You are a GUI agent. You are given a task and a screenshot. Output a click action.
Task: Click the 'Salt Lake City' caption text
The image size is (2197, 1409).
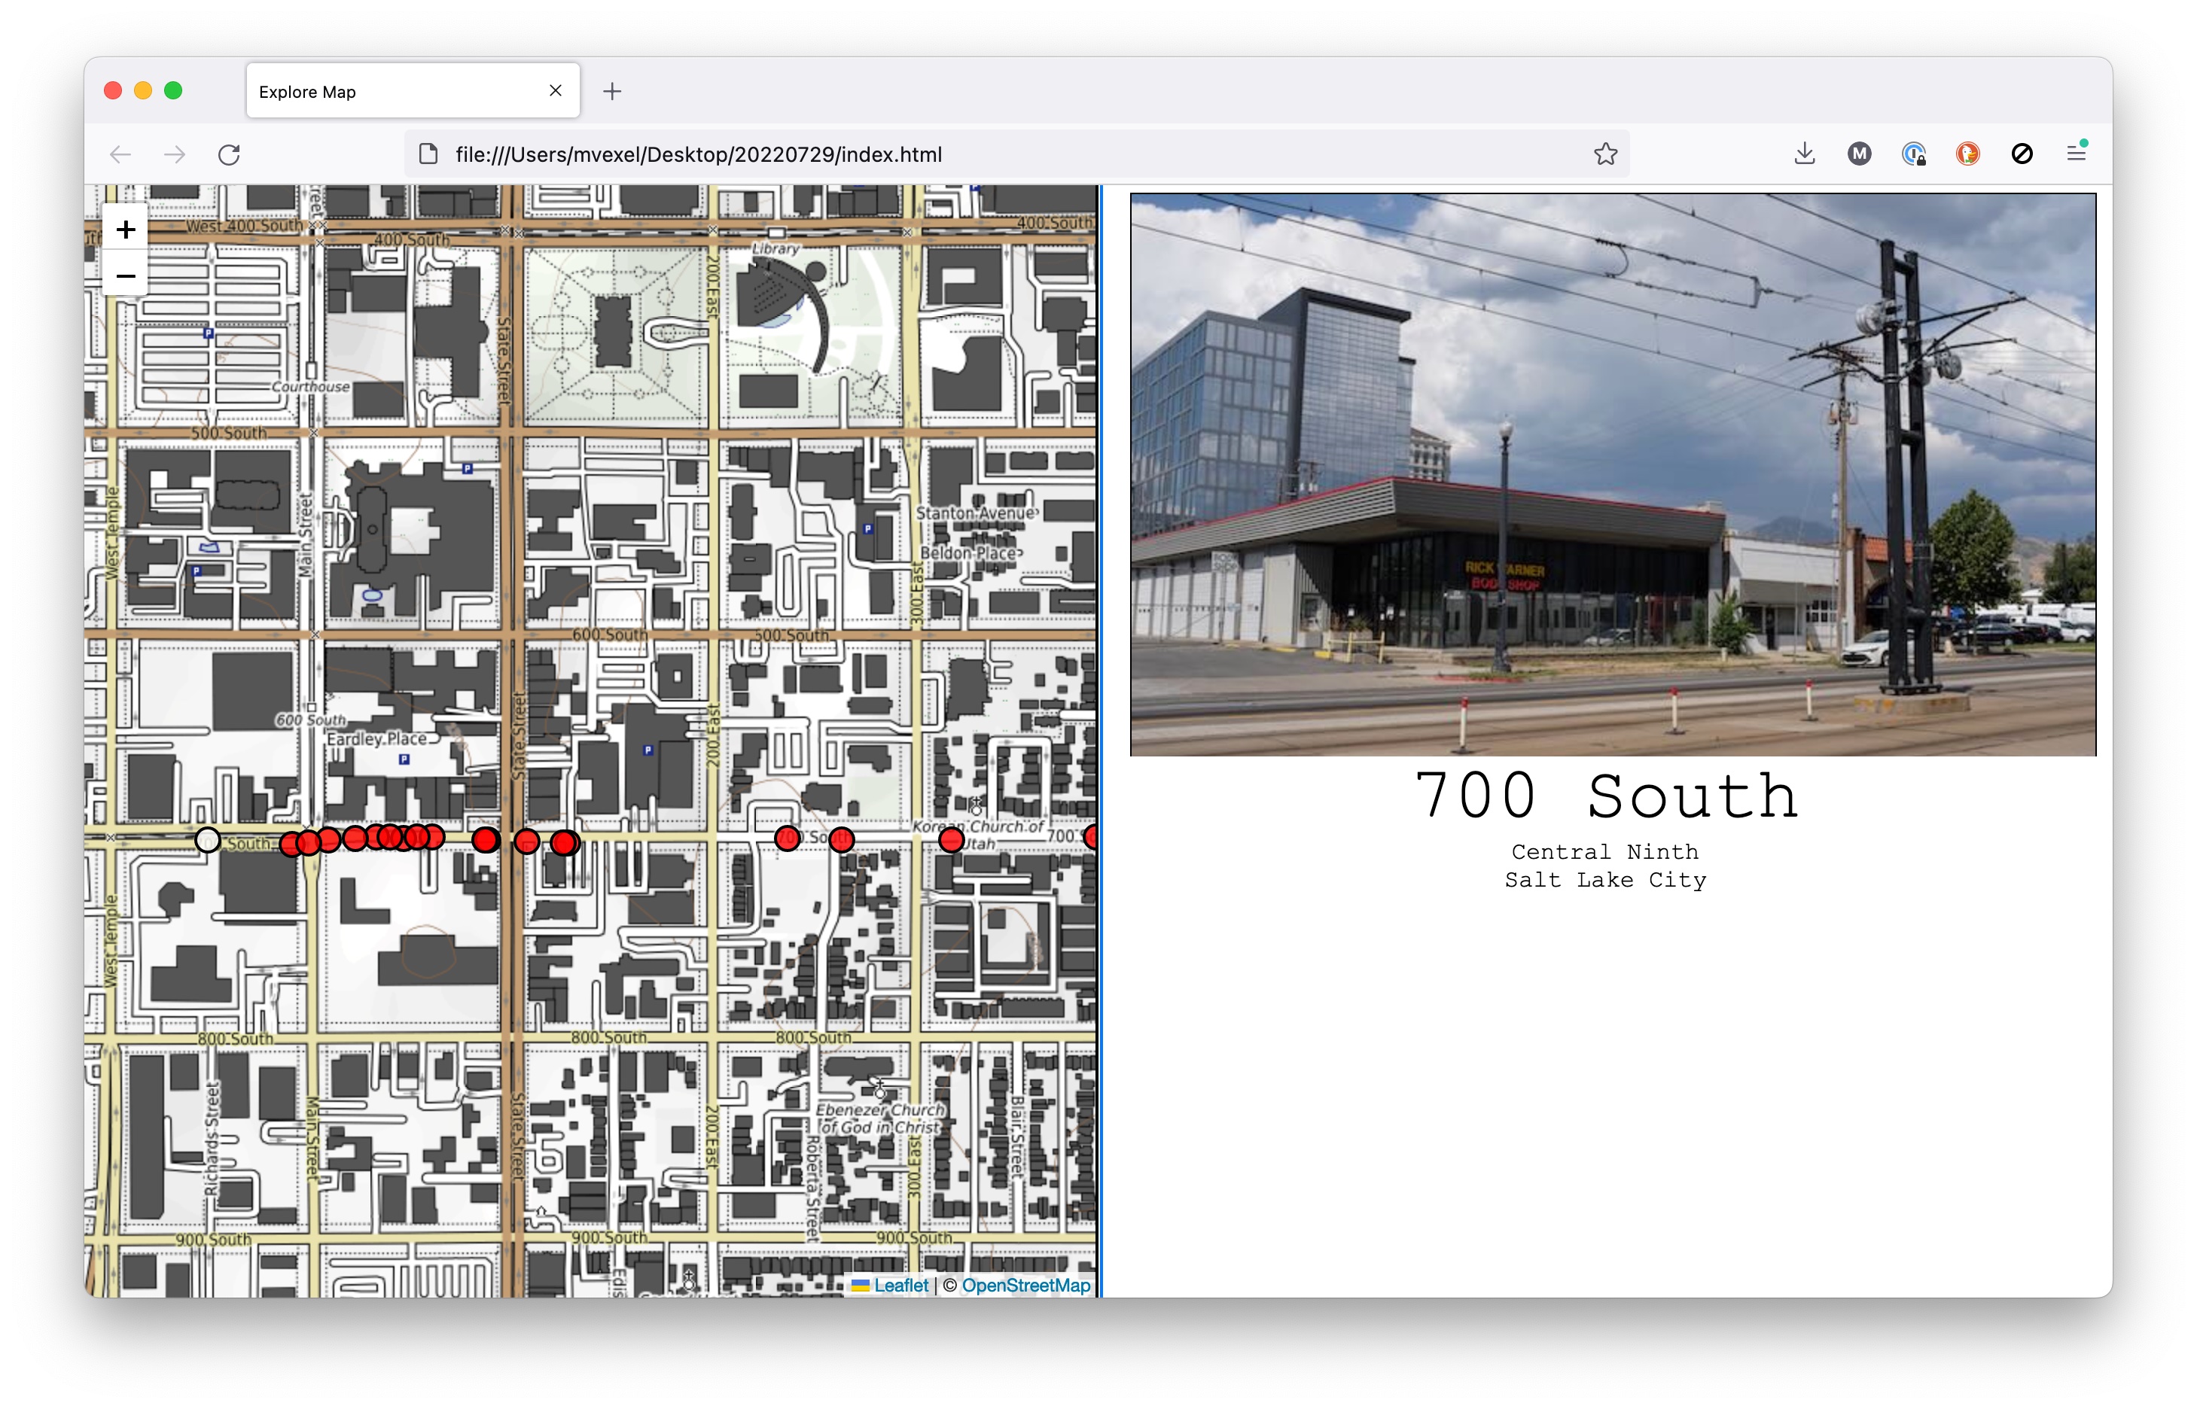(x=1605, y=879)
